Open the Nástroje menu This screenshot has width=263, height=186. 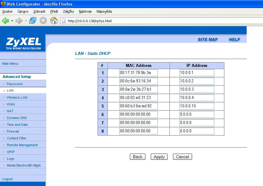85,11
